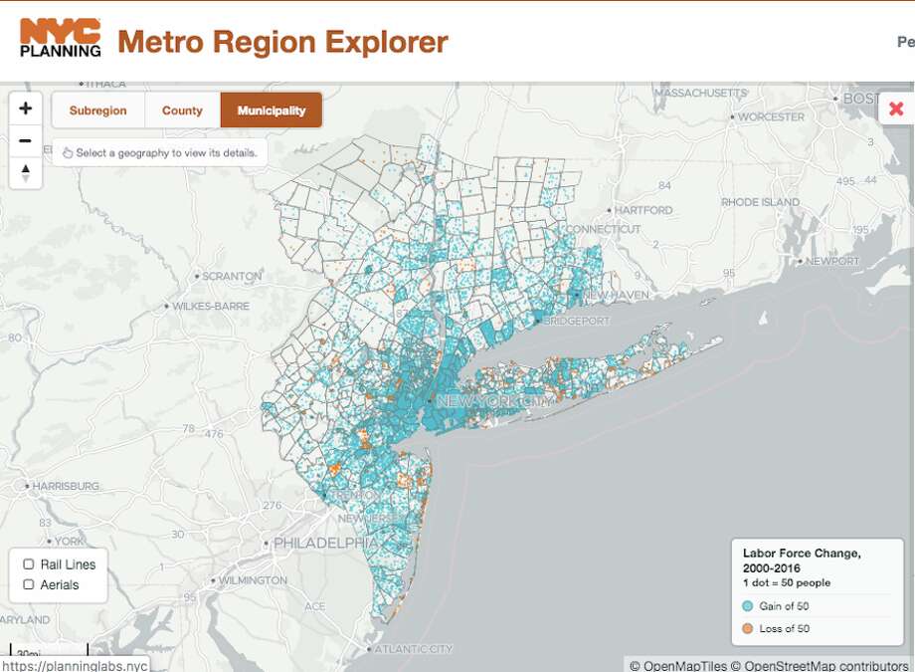Zoom in using the plus button
Screen dimensions: 915x672
coord(25,108)
